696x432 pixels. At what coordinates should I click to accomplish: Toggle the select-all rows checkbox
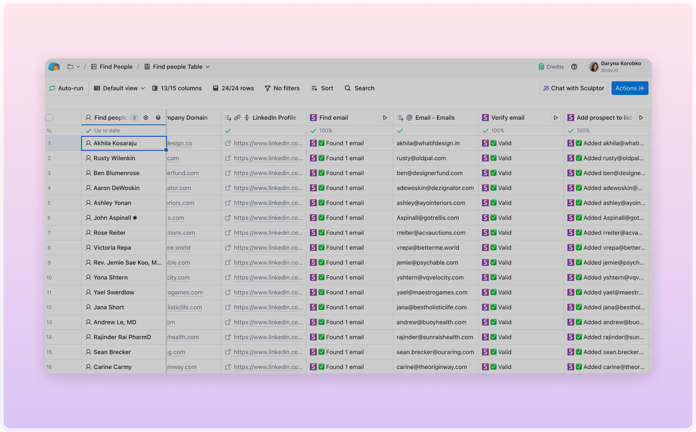point(50,117)
